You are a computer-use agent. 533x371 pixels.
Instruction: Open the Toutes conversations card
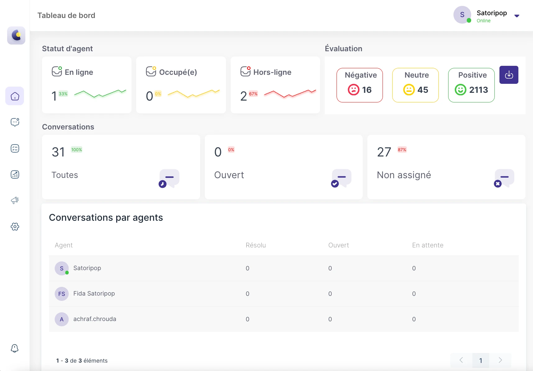coord(121,167)
